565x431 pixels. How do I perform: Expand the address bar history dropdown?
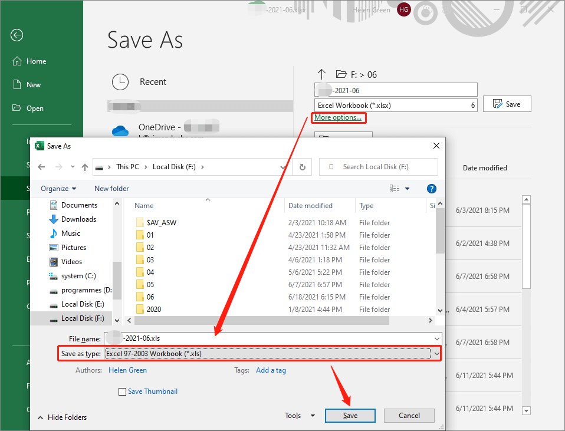tap(283, 167)
